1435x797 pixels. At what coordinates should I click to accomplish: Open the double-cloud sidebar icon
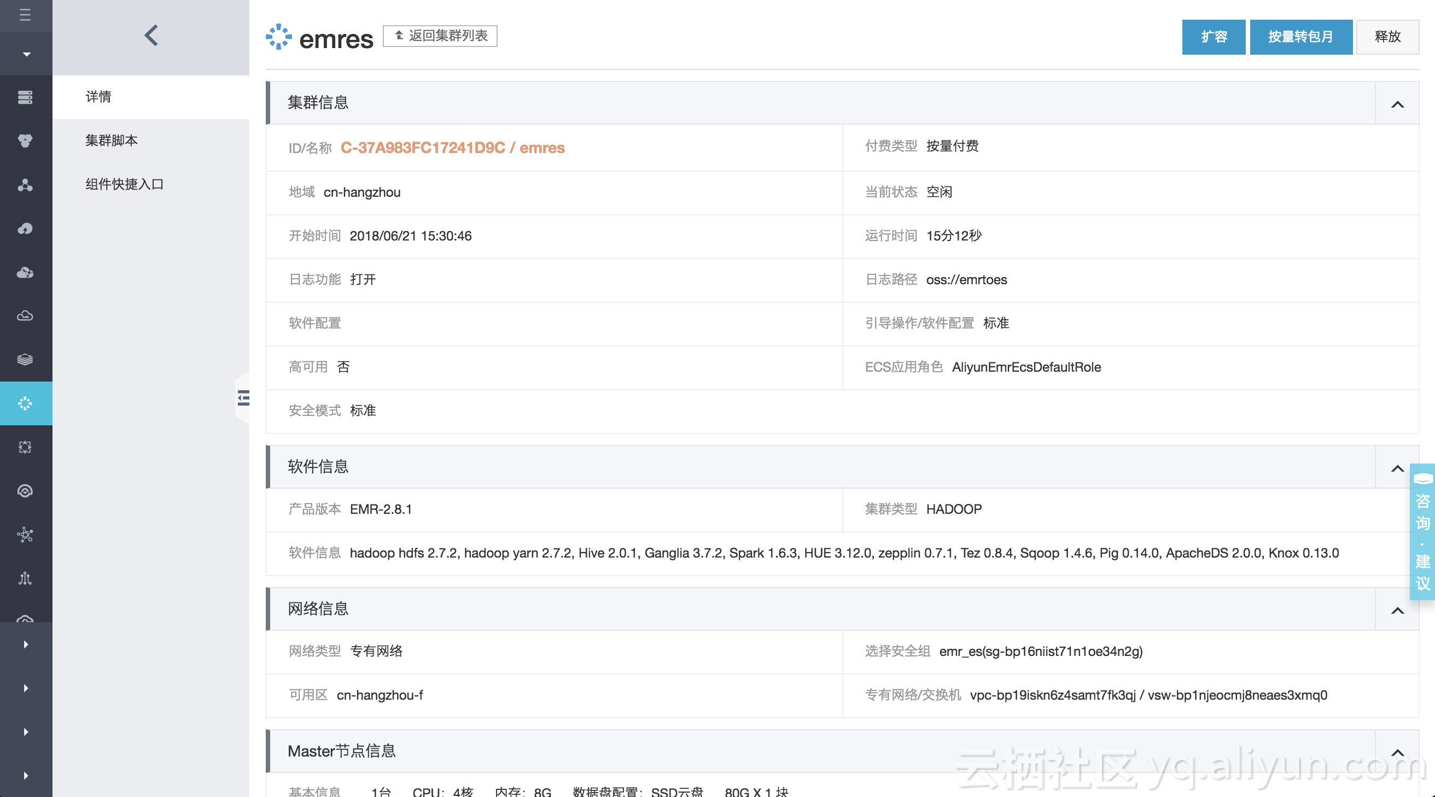click(x=25, y=272)
